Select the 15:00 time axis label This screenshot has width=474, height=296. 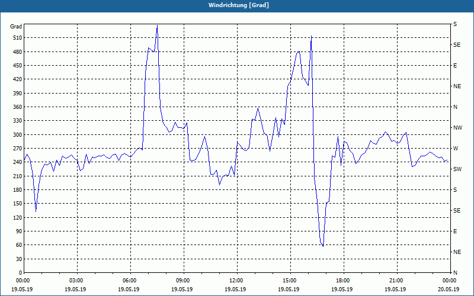(x=289, y=281)
